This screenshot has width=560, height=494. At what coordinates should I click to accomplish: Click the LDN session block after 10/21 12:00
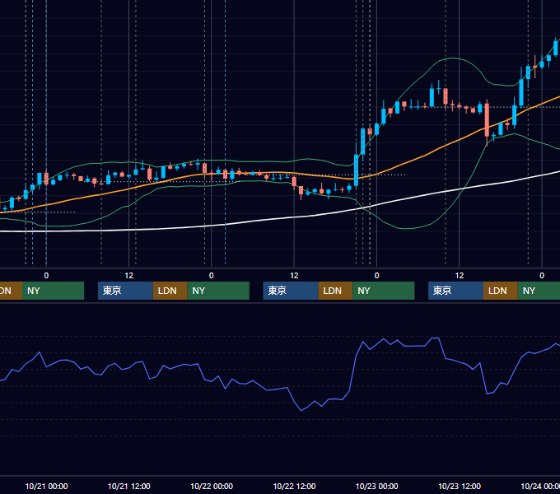pos(170,291)
